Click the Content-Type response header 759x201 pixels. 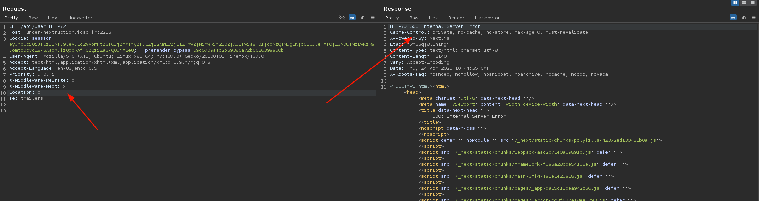click(x=444, y=50)
